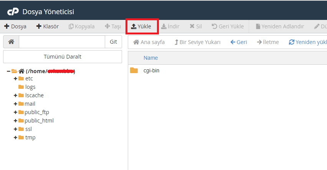The height and width of the screenshot is (170, 327).
Task: Expand the public_html folder node
Action: pos(16,121)
